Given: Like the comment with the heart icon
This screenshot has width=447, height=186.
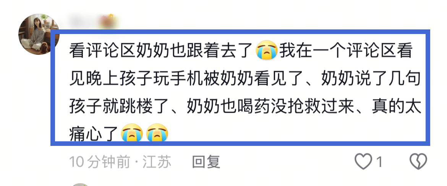Looking at the screenshot, I should coord(363,162).
